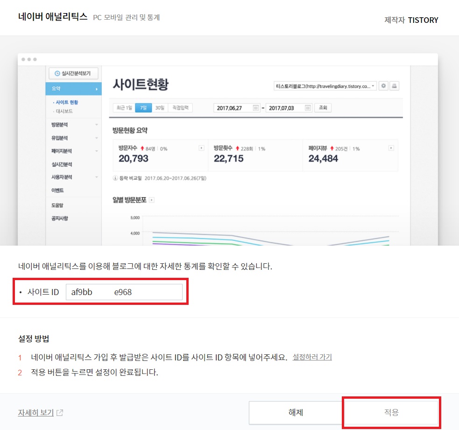Click the print icon in preview
Image resolution: width=459 pixels, height=430 pixels.
point(394,86)
